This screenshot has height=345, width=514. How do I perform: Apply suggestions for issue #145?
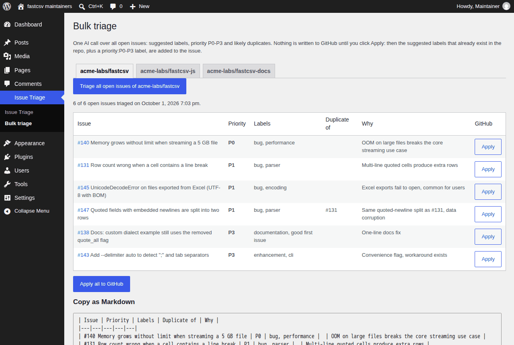(488, 192)
